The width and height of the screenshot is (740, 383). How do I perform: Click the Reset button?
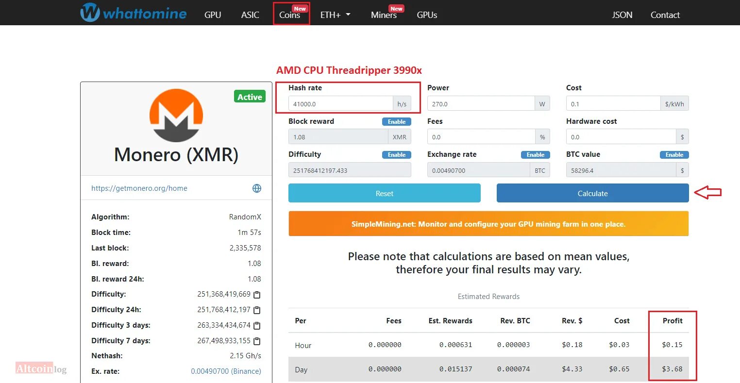pos(385,193)
